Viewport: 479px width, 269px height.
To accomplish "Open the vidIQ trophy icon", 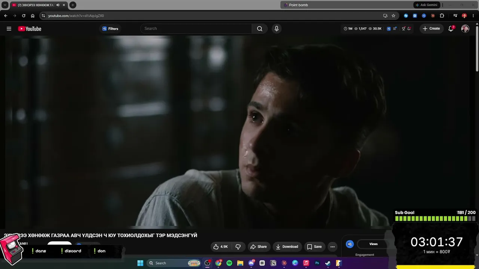I will click(x=403, y=29).
